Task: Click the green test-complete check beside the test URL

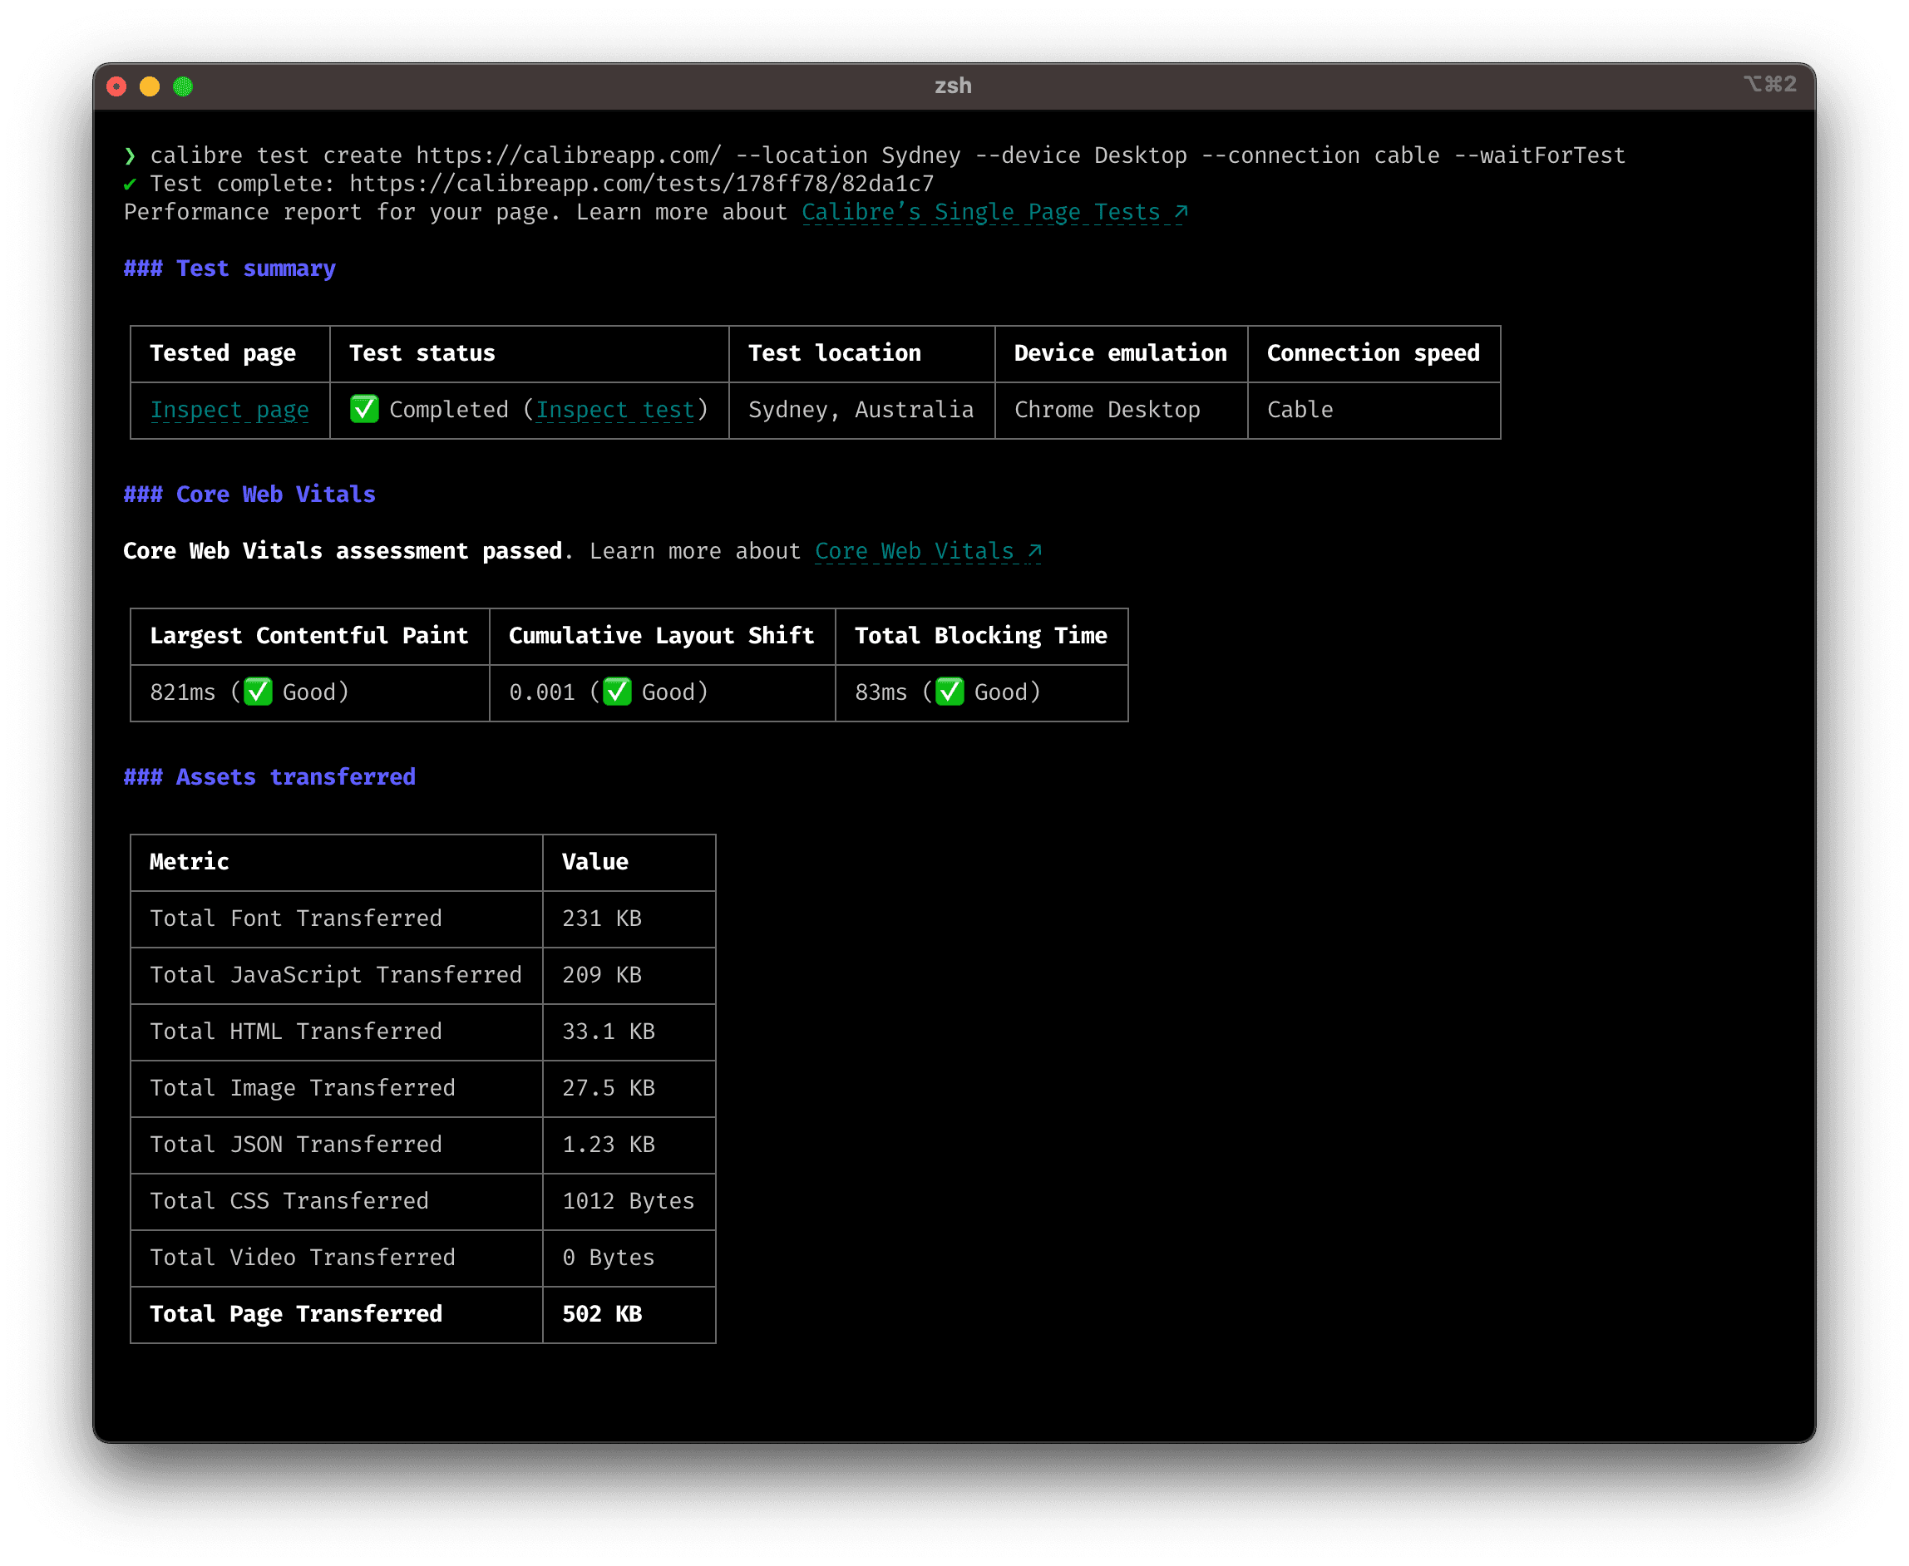Action: (x=131, y=183)
